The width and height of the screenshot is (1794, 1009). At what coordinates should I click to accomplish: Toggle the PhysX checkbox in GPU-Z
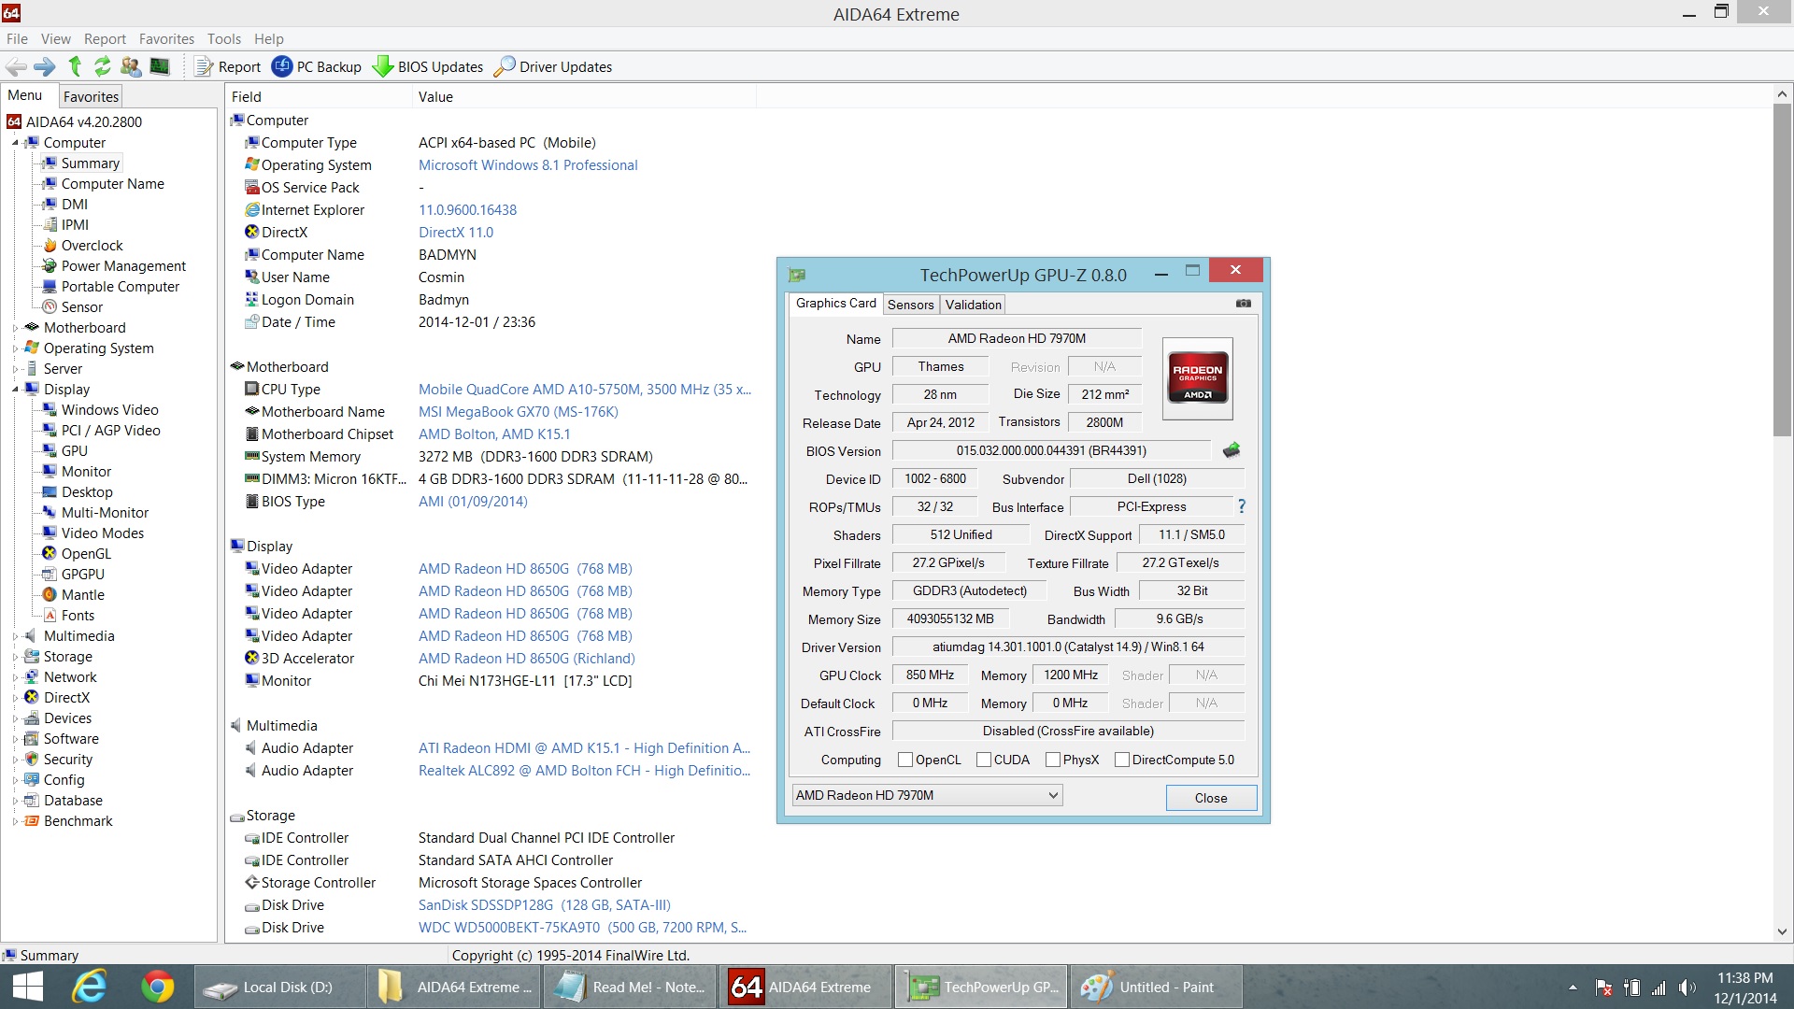point(1052,760)
